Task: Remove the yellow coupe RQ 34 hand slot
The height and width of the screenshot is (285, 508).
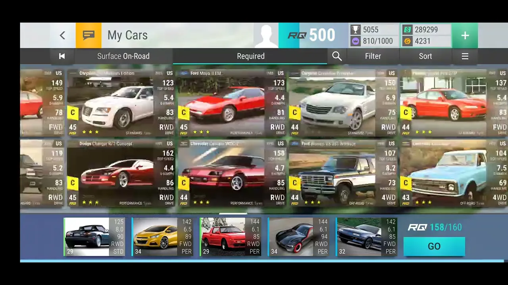Action: pyautogui.click(x=162, y=236)
